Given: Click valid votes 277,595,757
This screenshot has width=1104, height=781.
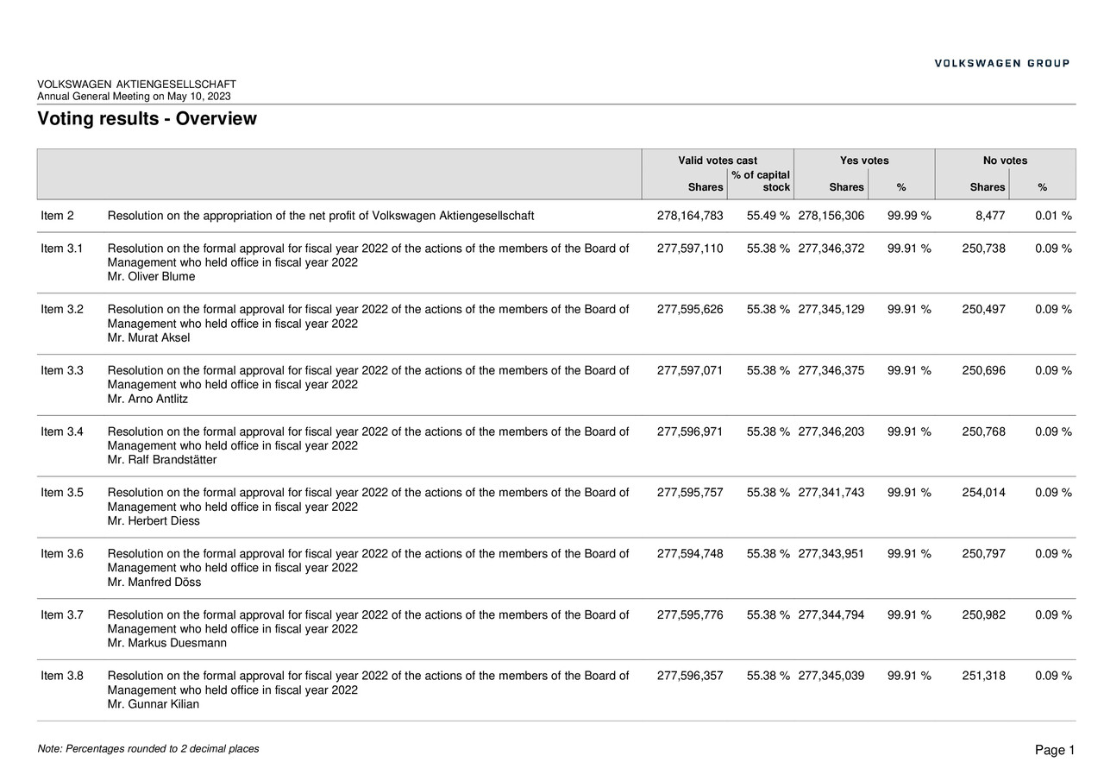Looking at the screenshot, I should 690,494.
